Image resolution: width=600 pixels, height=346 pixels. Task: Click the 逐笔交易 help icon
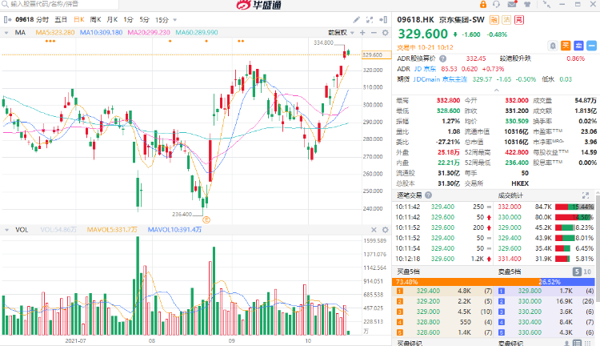pos(428,195)
